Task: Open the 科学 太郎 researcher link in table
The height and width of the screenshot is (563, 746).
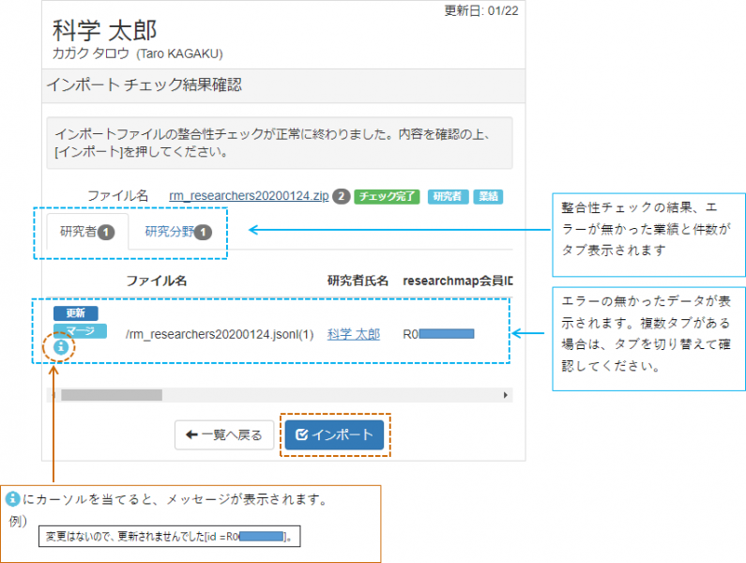Action: (x=354, y=334)
